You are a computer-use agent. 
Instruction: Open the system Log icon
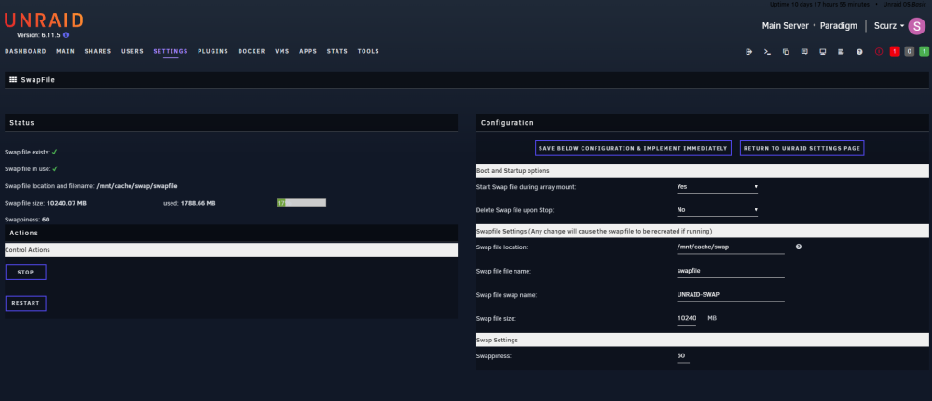pos(841,52)
